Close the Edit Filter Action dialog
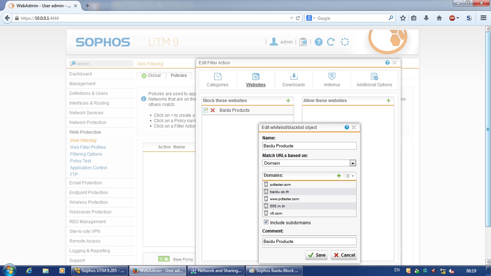491x276 pixels. pos(394,63)
